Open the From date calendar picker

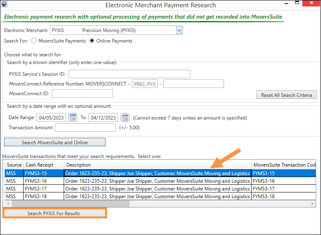tap(73, 118)
